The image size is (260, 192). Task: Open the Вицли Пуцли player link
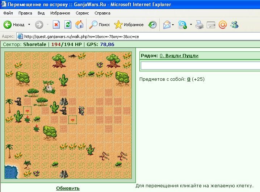coord(179,55)
